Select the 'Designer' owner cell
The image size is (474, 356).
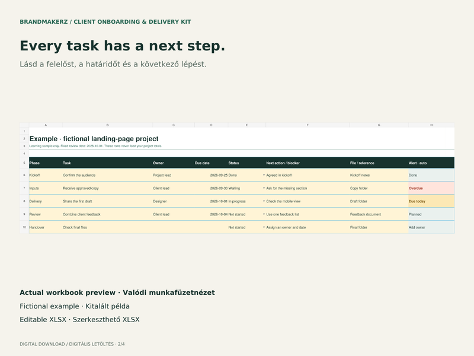pos(174,201)
